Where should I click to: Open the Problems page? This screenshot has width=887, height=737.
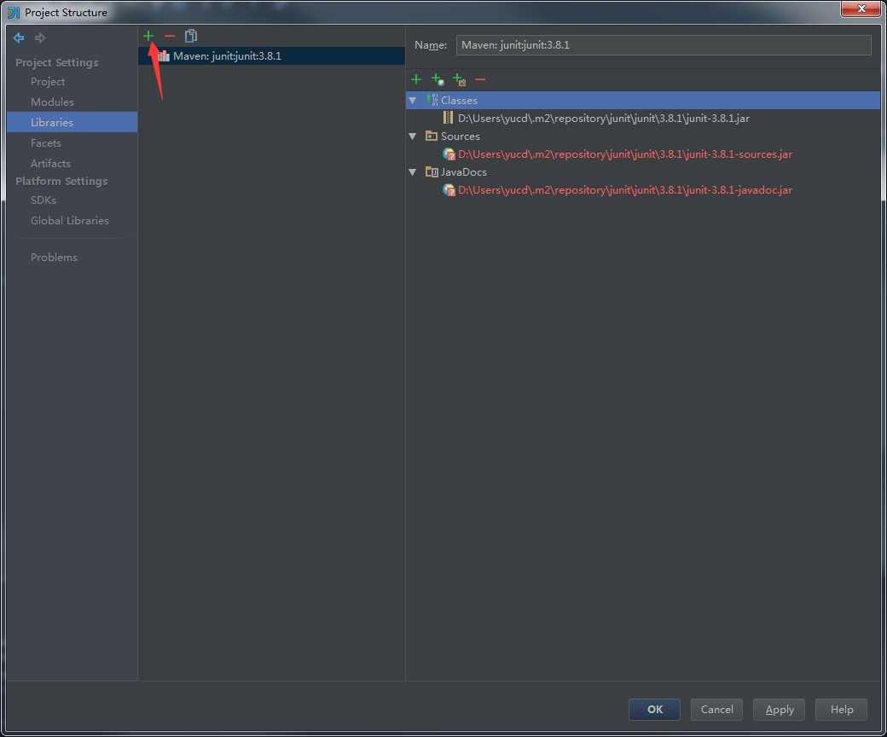point(54,258)
